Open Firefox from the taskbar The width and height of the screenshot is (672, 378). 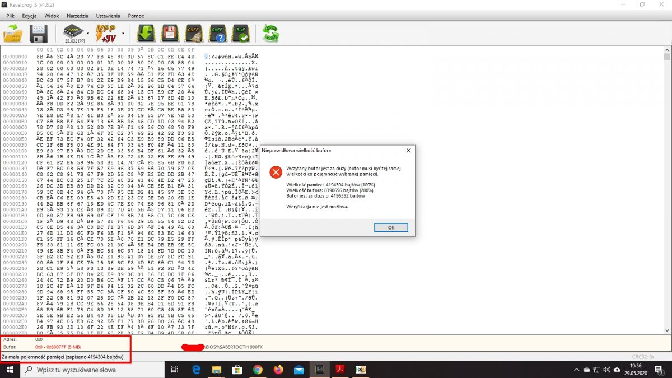click(x=278, y=370)
